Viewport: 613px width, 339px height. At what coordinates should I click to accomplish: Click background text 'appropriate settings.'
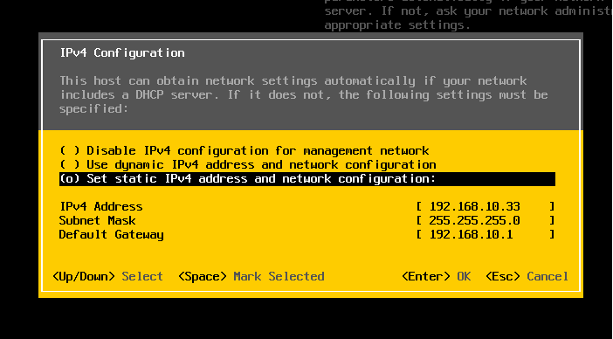(x=397, y=25)
